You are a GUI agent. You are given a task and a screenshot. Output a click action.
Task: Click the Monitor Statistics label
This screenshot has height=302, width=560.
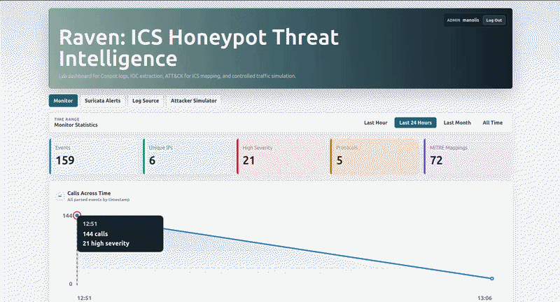click(76, 125)
